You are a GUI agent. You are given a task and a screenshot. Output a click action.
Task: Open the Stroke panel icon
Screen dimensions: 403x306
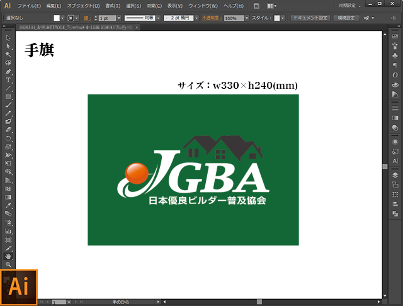395,108
